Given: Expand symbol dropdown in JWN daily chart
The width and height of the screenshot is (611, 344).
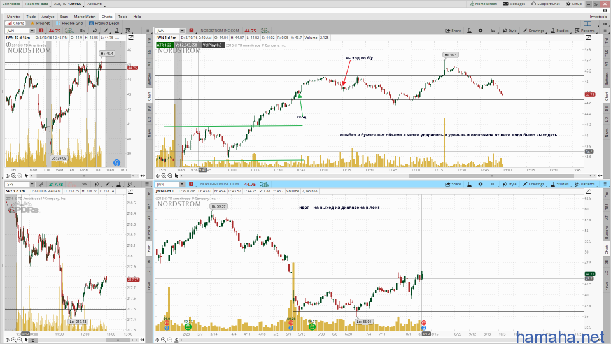Looking at the screenshot, I should point(182,185).
